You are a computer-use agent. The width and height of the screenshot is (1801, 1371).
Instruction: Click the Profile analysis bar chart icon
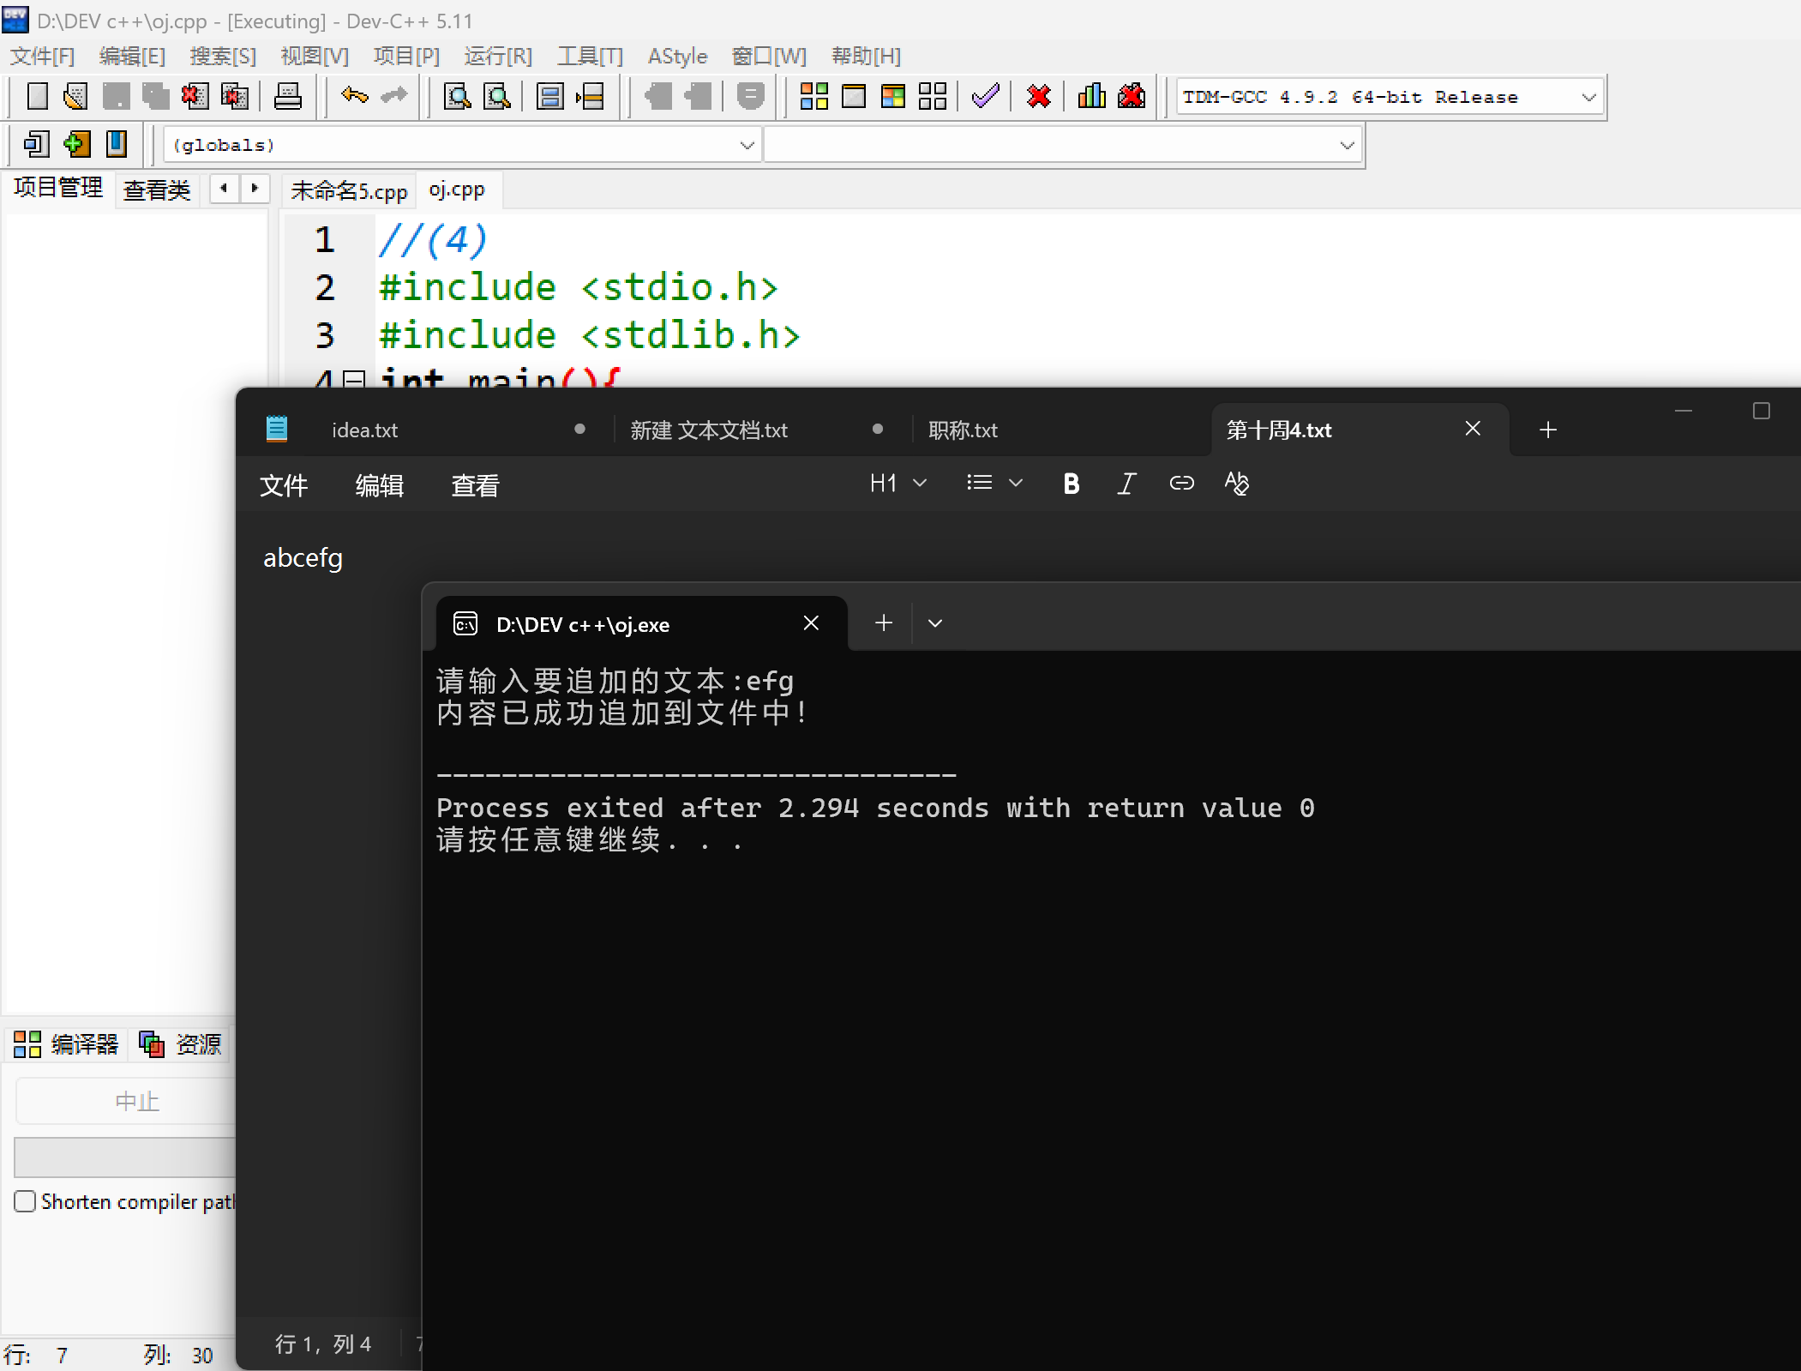(x=1091, y=96)
